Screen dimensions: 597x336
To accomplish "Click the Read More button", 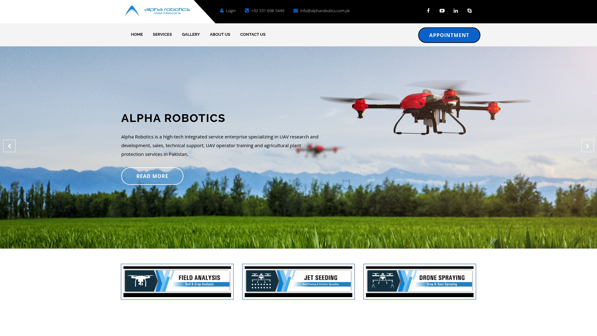I will 152,176.
